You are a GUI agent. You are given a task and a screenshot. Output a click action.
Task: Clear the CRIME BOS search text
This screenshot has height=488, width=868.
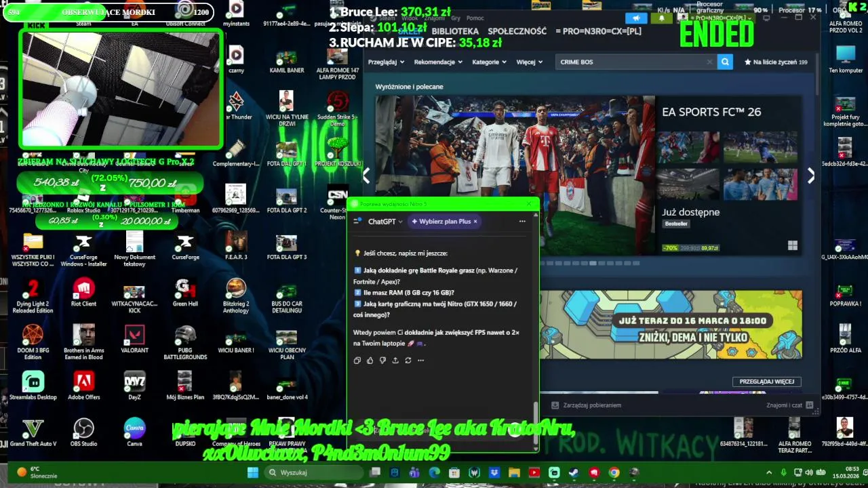point(709,62)
